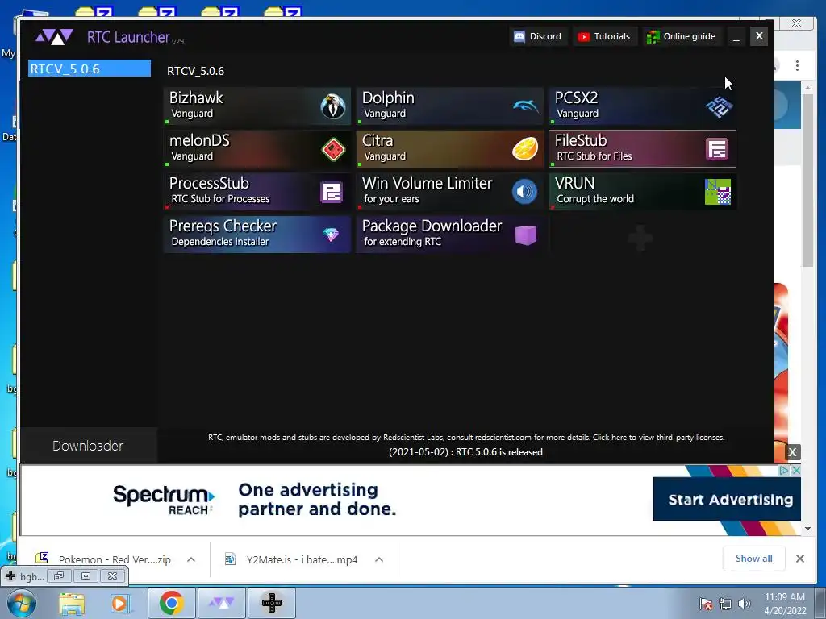Click 'Dependencies installer' subtitle text
Viewport: 826px width, 619px height.
tap(220, 242)
